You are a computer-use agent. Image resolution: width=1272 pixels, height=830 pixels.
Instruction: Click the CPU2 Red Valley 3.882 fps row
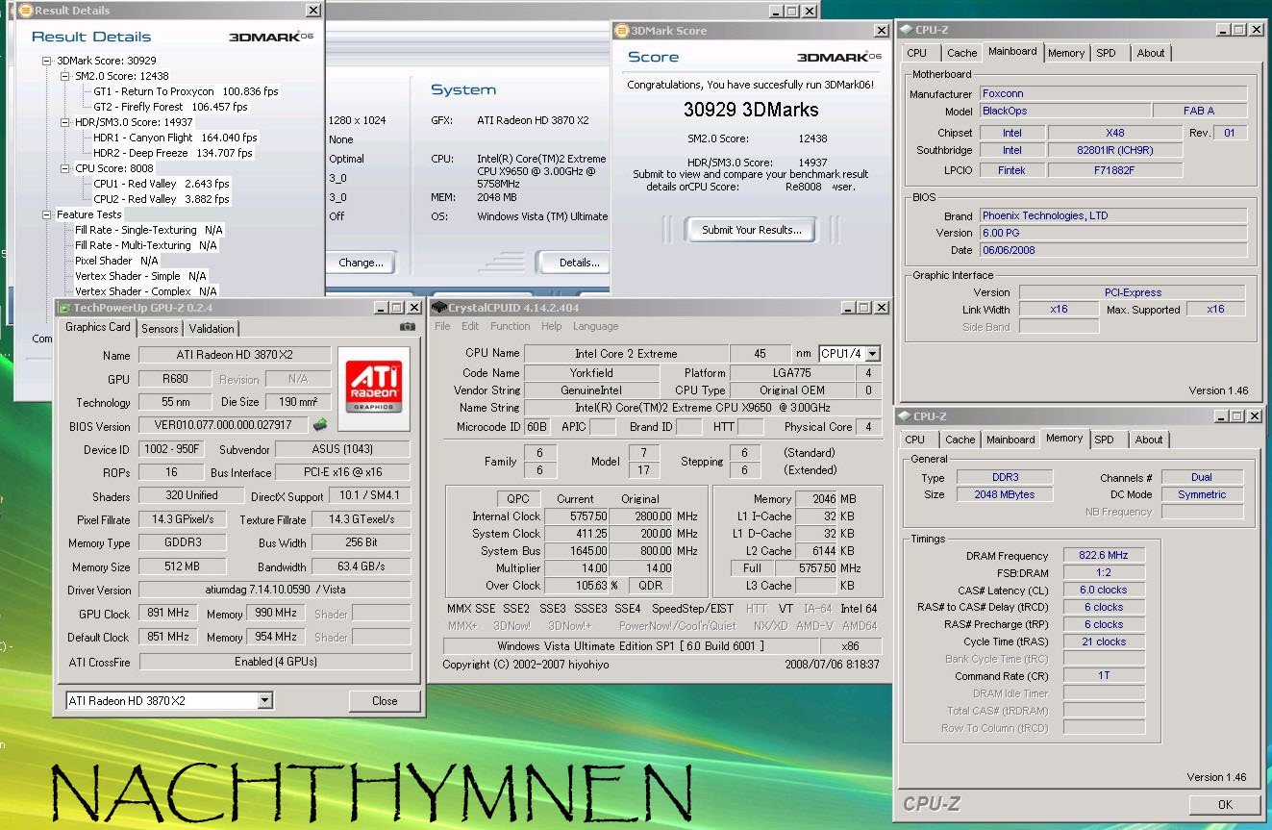162,199
